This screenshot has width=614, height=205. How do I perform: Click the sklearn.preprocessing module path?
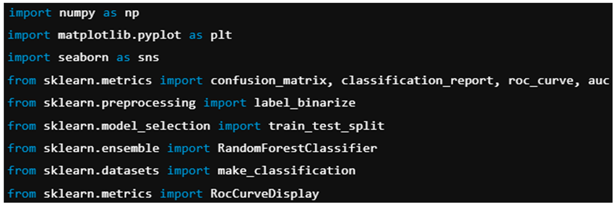click(x=119, y=103)
